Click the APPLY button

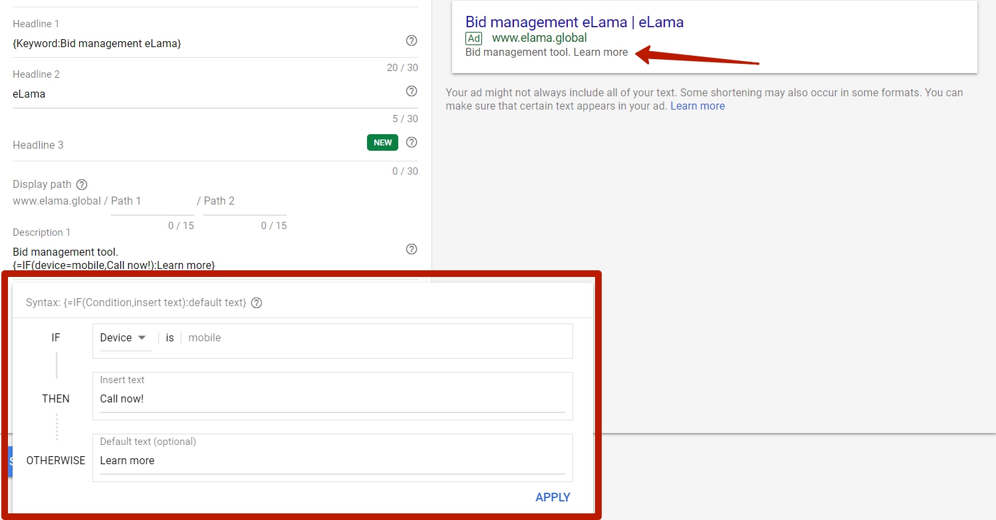tap(553, 497)
